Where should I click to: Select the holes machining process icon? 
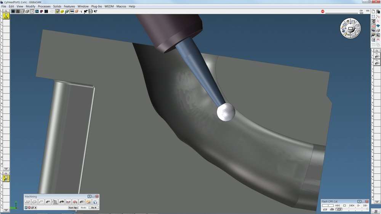click(x=28, y=202)
